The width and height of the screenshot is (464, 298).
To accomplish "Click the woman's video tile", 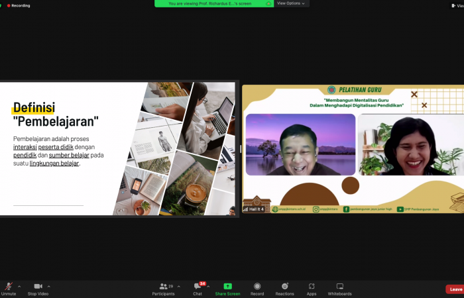I will tap(411, 144).
